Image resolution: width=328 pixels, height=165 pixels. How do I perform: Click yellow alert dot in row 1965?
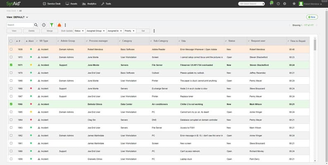coord(31,112)
